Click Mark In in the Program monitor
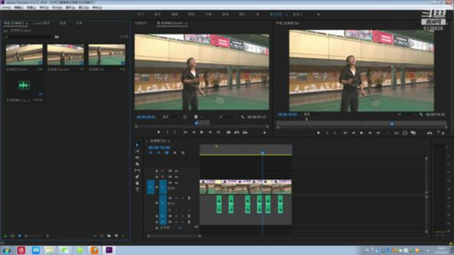 (x=327, y=133)
